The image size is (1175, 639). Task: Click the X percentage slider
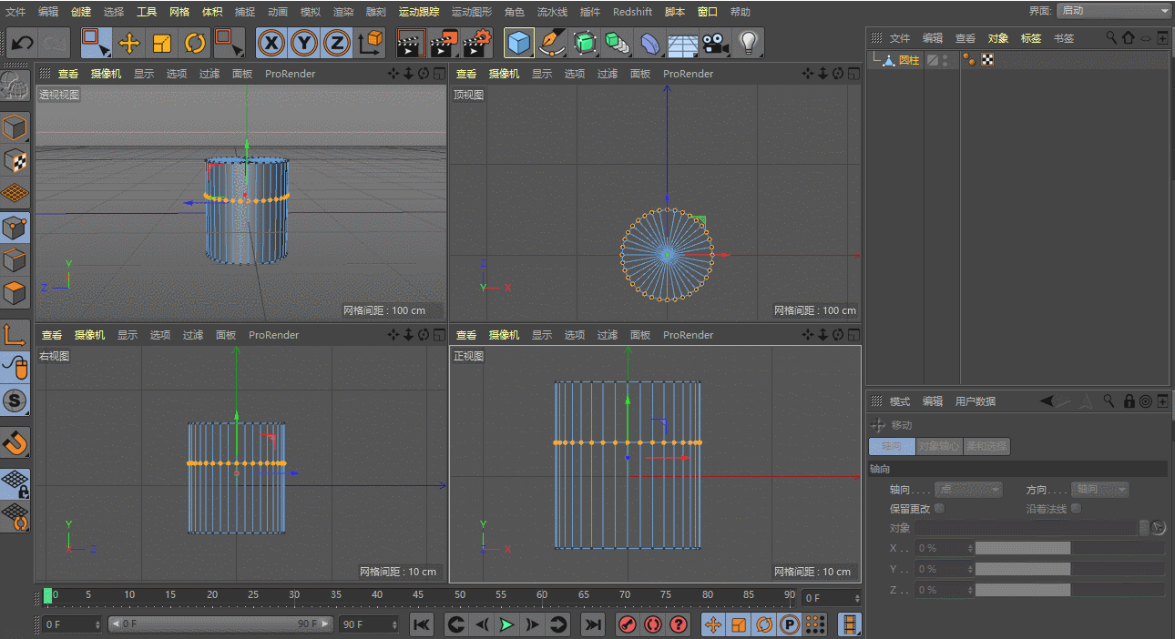point(1068,548)
